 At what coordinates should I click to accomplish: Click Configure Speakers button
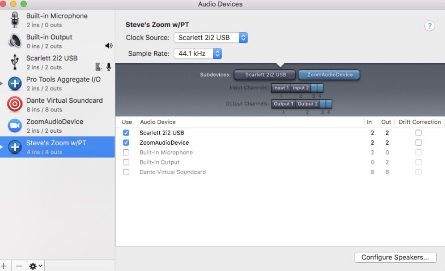395,257
